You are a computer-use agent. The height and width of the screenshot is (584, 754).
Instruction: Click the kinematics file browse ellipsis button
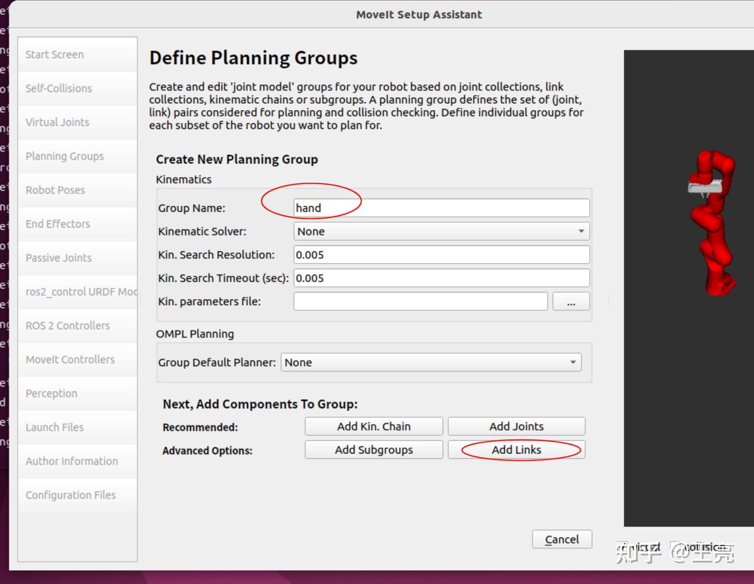(571, 302)
